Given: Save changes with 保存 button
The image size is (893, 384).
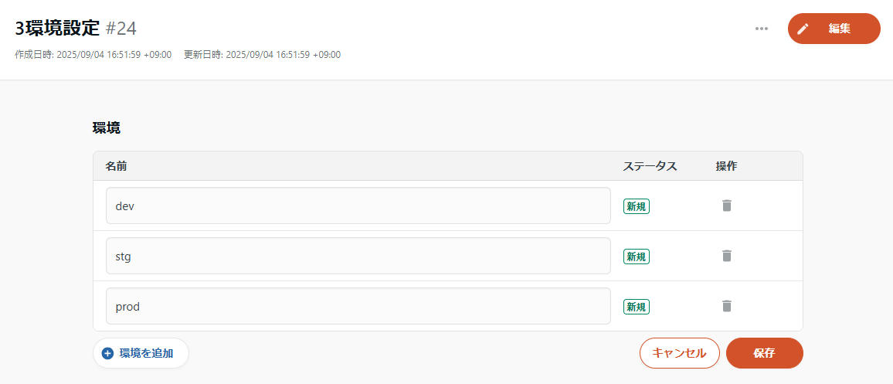Looking at the screenshot, I should (764, 353).
